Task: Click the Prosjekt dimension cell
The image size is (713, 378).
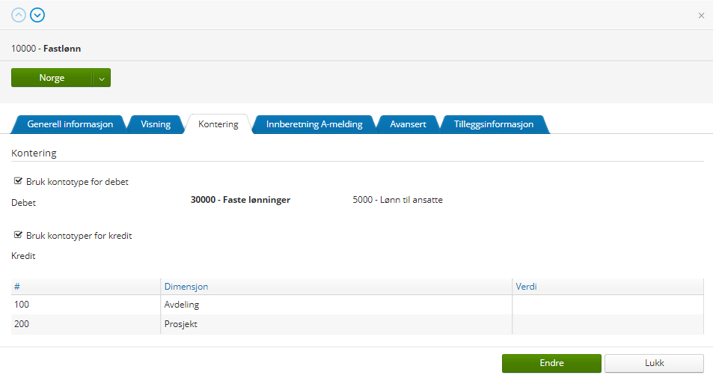Action: click(x=337, y=324)
